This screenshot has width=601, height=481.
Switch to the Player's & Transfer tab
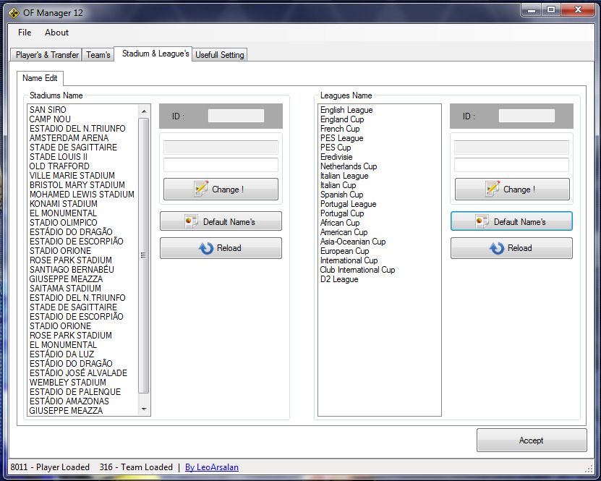(47, 55)
